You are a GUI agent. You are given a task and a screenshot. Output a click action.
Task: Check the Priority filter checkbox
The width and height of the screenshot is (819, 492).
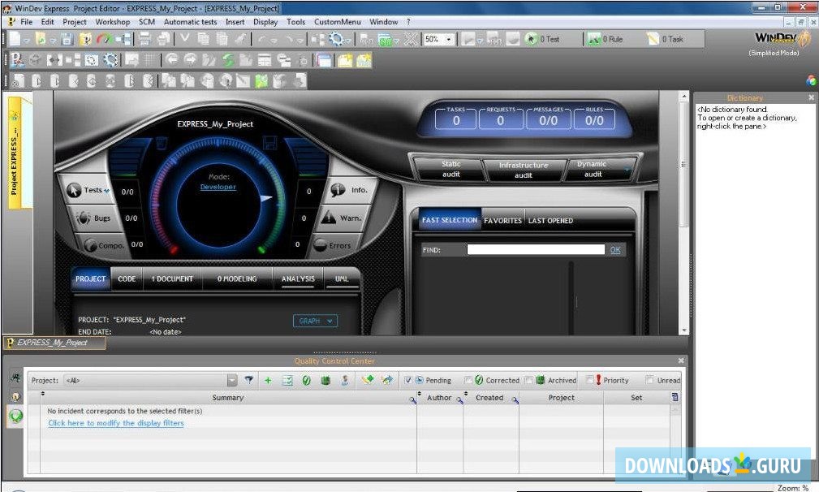(588, 380)
